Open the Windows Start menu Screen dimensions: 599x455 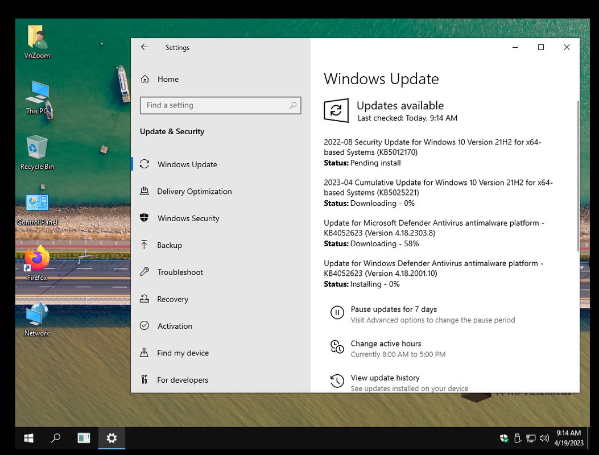[x=28, y=438]
